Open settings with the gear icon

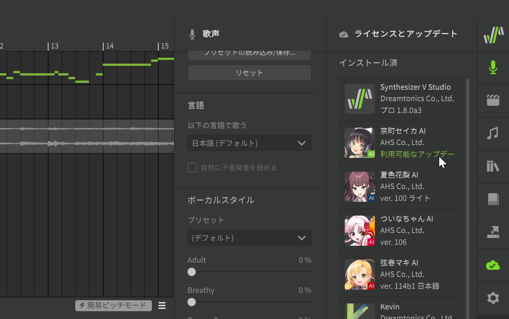pos(493,298)
